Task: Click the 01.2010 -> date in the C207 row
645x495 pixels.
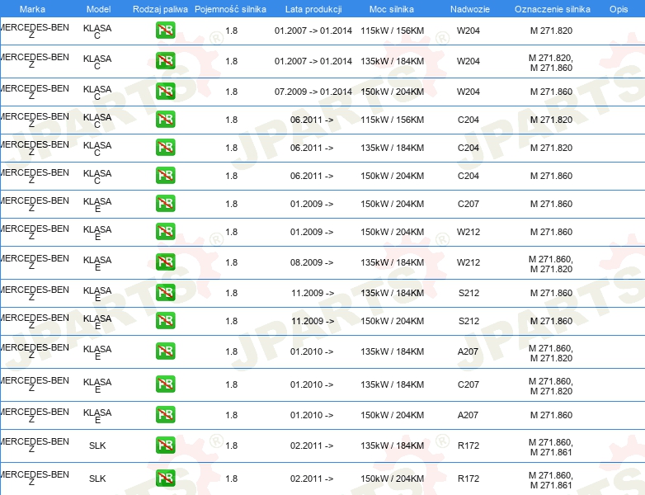Action: (312, 384)
